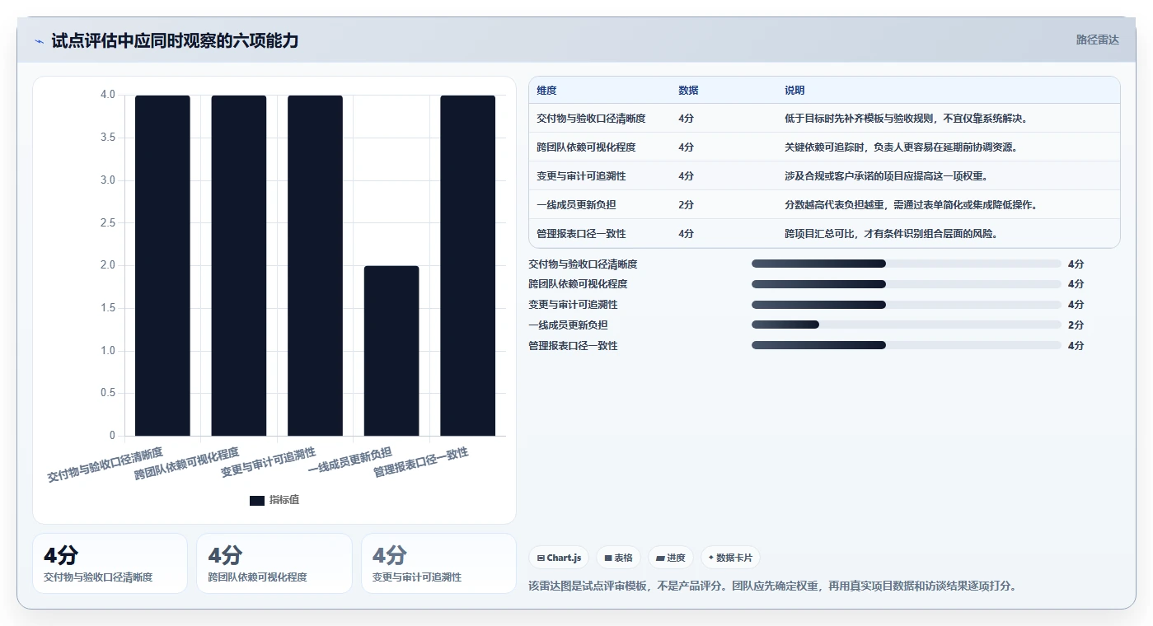Click x-axis label 变更与审计可追溯性

[x=268, y=463]
